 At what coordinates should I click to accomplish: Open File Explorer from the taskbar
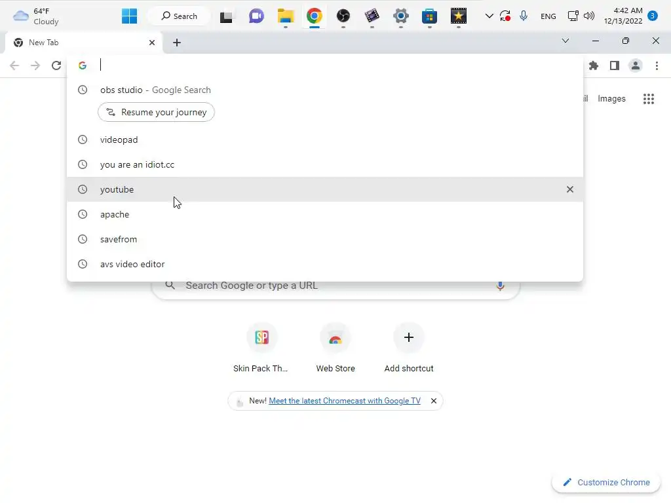[286, 16]
